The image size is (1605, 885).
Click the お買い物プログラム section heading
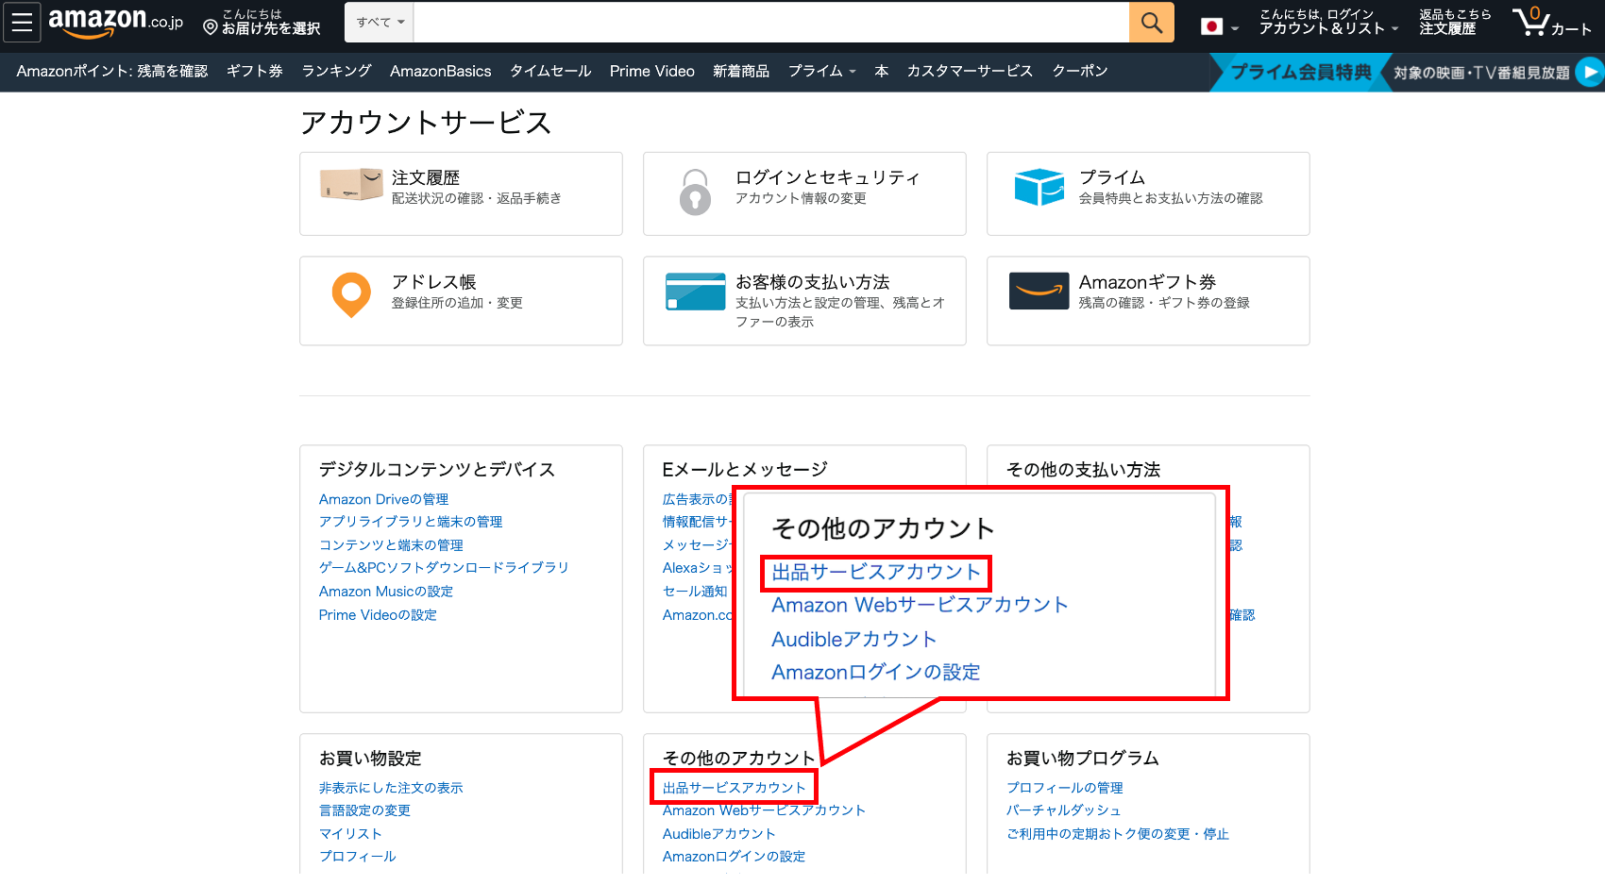pos(1083,759)
